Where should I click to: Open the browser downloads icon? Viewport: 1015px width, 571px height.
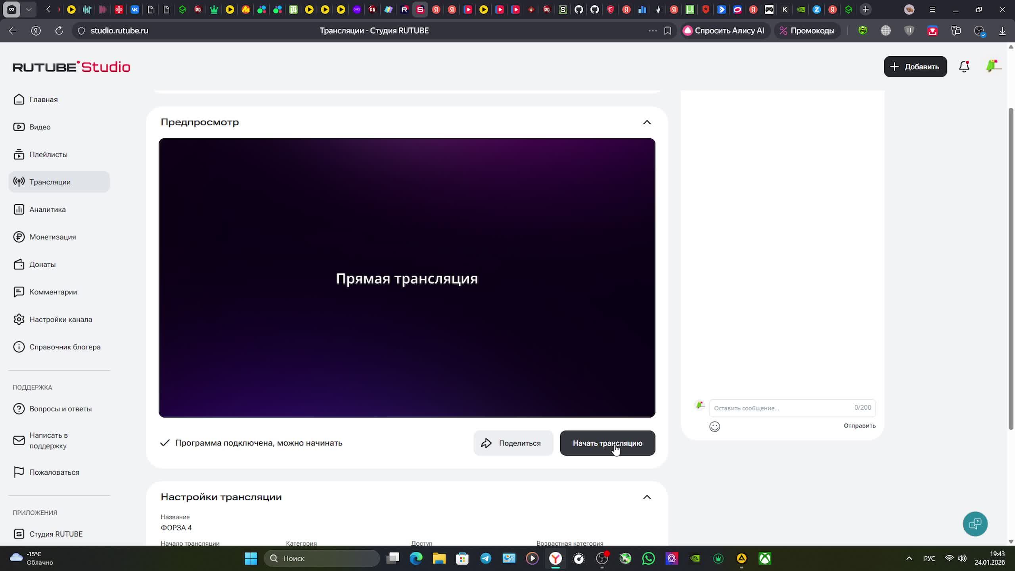(x=1002, y=31)
